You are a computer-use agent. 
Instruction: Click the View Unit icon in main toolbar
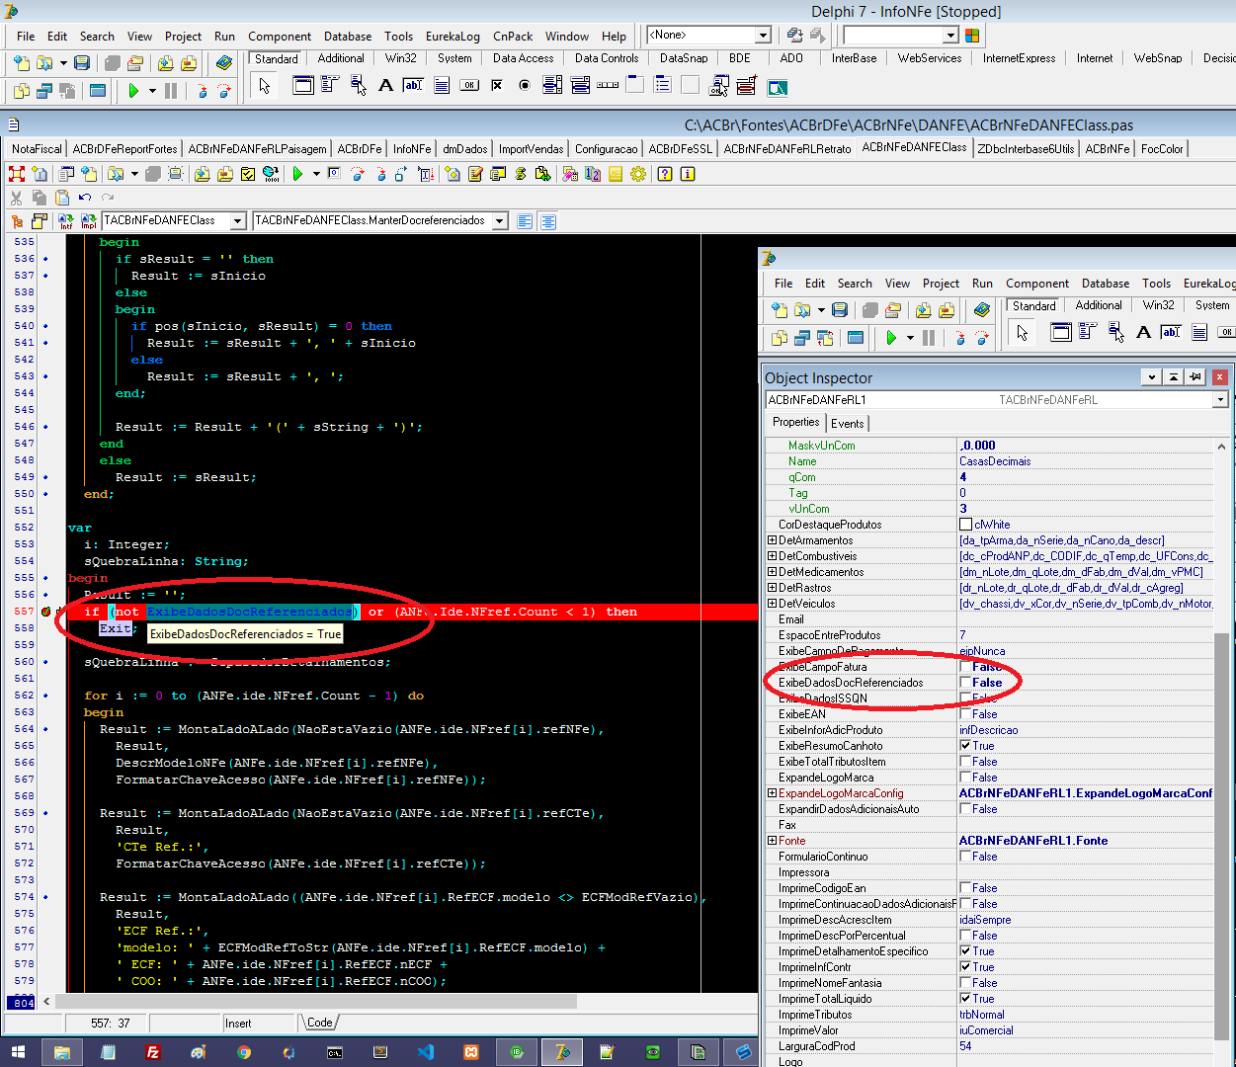(22, 91)
